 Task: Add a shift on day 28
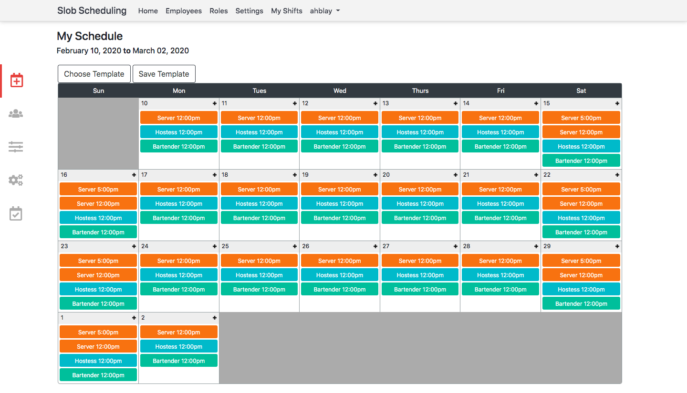pos(536,246)
